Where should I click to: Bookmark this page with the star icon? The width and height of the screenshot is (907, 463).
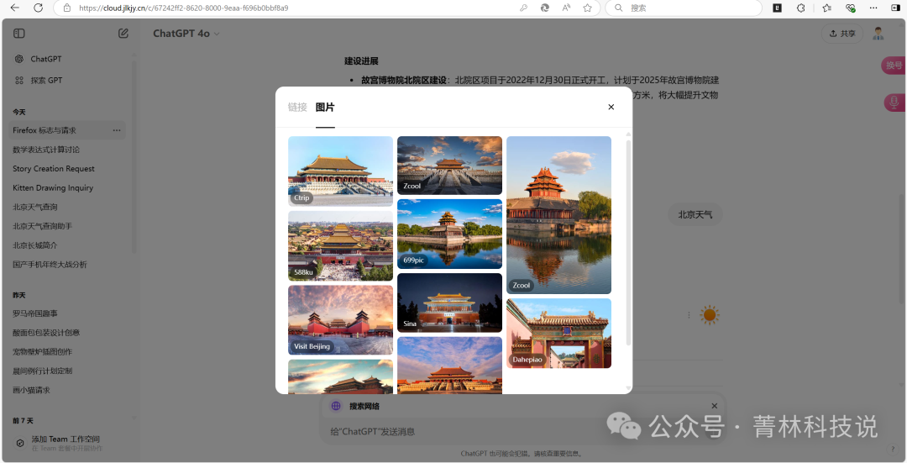point(587,8)
